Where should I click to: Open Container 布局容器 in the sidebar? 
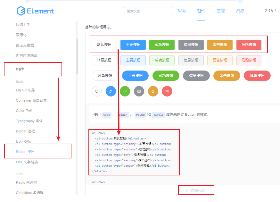pyautogui.click(x=31, y=100)
